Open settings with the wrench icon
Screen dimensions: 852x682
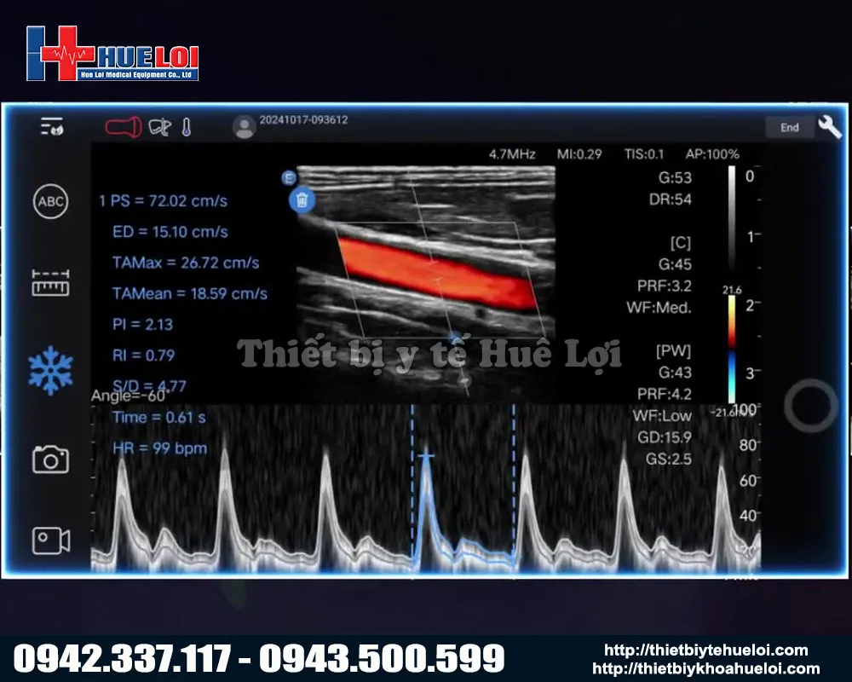(x=829, y=127)
